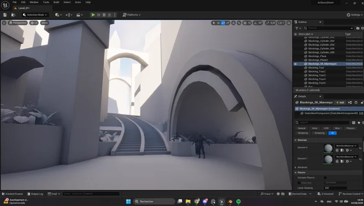Open the File menu
Viewport: 364px width, 206px height.
14,2
